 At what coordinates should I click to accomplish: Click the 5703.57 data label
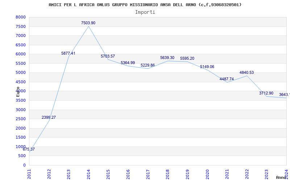click(x=108, y=56)
